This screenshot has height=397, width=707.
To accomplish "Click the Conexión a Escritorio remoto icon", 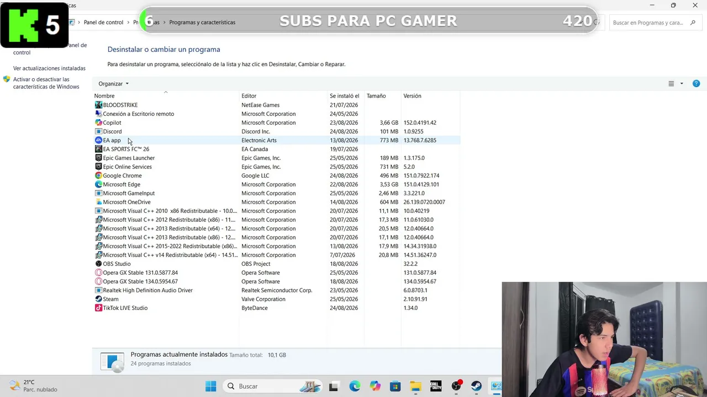I will pyautogui.click(x=98, y=114).
